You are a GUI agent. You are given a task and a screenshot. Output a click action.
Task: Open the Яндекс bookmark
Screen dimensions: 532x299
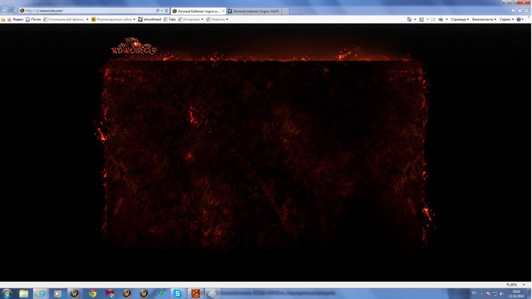(16, 19)
